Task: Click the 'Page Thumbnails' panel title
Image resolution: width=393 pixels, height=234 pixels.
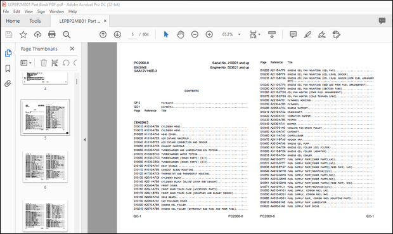Action: coord(39,49)
